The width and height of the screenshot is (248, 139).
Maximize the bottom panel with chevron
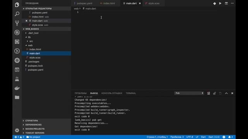(x=226, y=93)
